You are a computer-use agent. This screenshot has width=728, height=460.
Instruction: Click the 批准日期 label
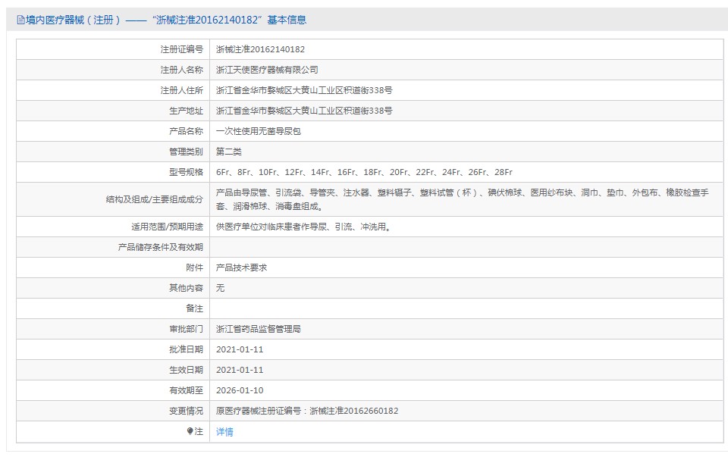(x=187, y=349)
